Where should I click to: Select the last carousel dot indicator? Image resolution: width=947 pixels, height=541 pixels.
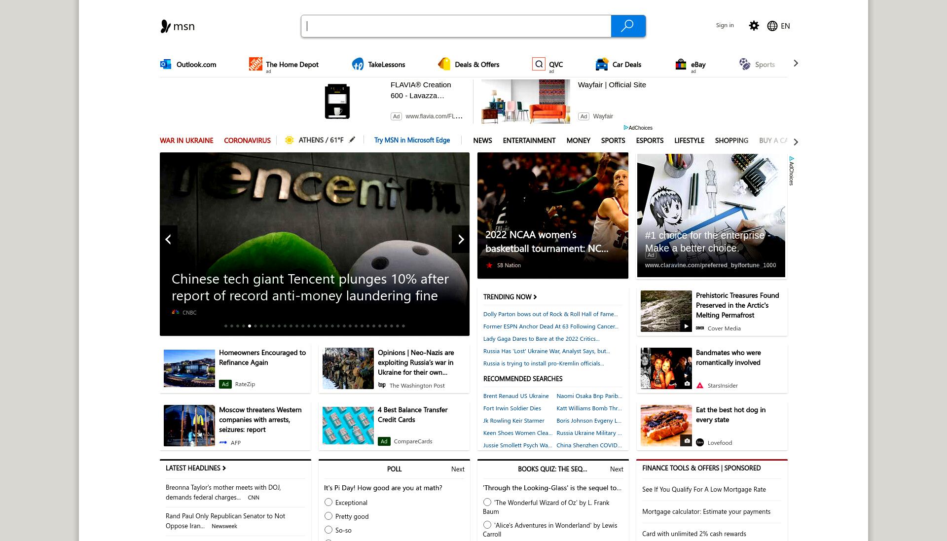tap(403, 326)
